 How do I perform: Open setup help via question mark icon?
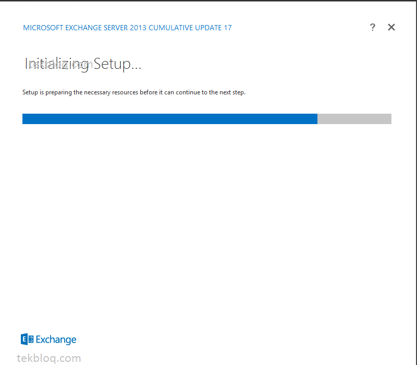[373, 27]
